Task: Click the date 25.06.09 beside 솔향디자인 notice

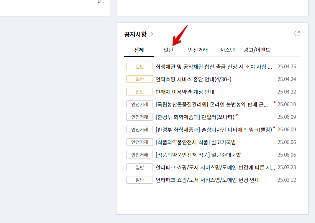Action: click(x=287, y=130)
